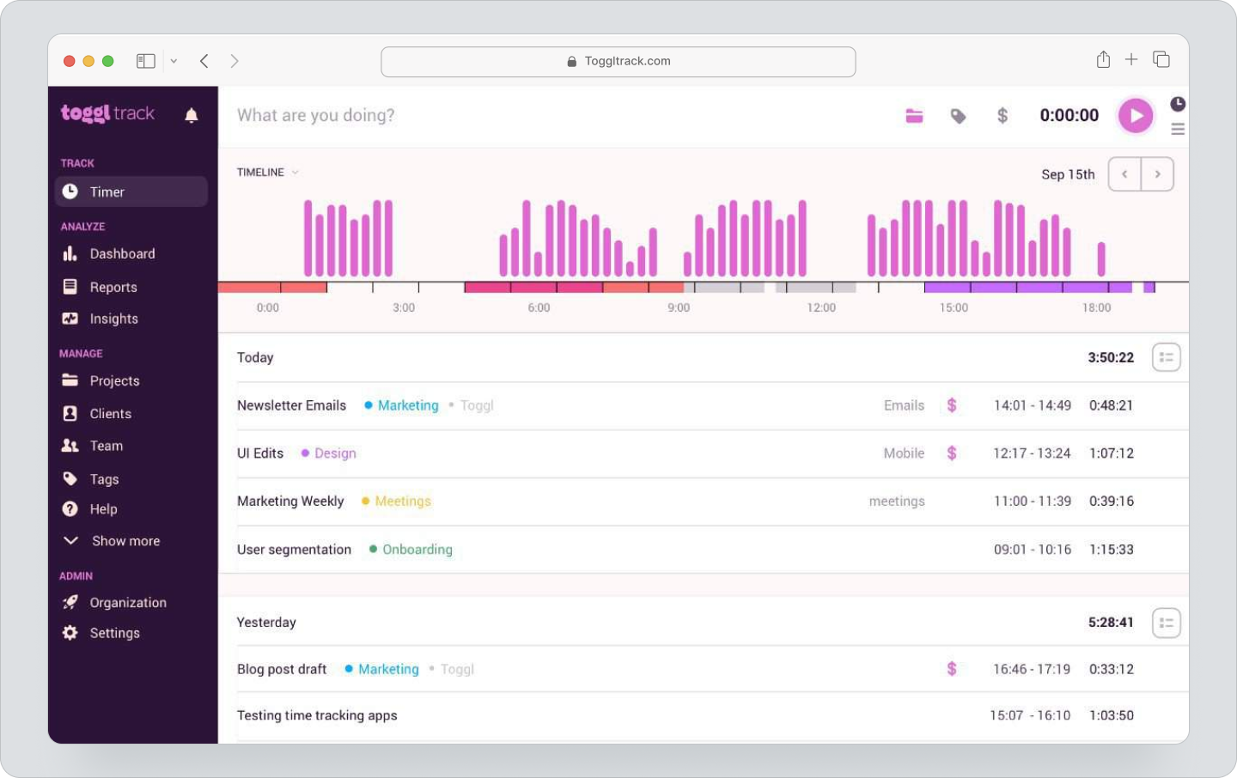
Task: Open notifications via the bell icon
Action: pyautogui.click(x=191, y=114)
